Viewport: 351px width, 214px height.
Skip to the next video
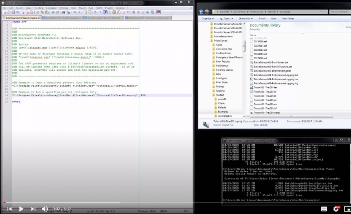click(33, 209)
